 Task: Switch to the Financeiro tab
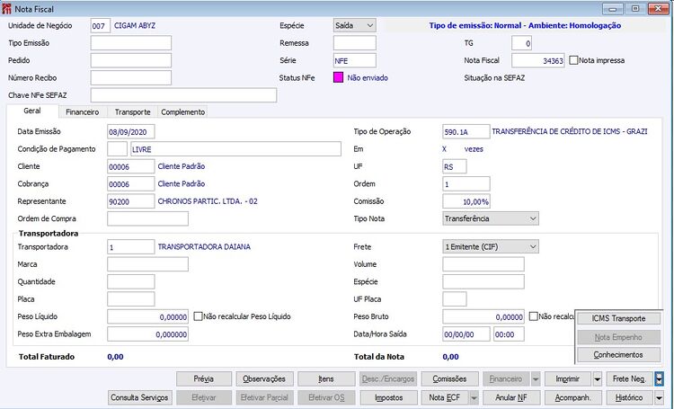click(x=82, y=111)
